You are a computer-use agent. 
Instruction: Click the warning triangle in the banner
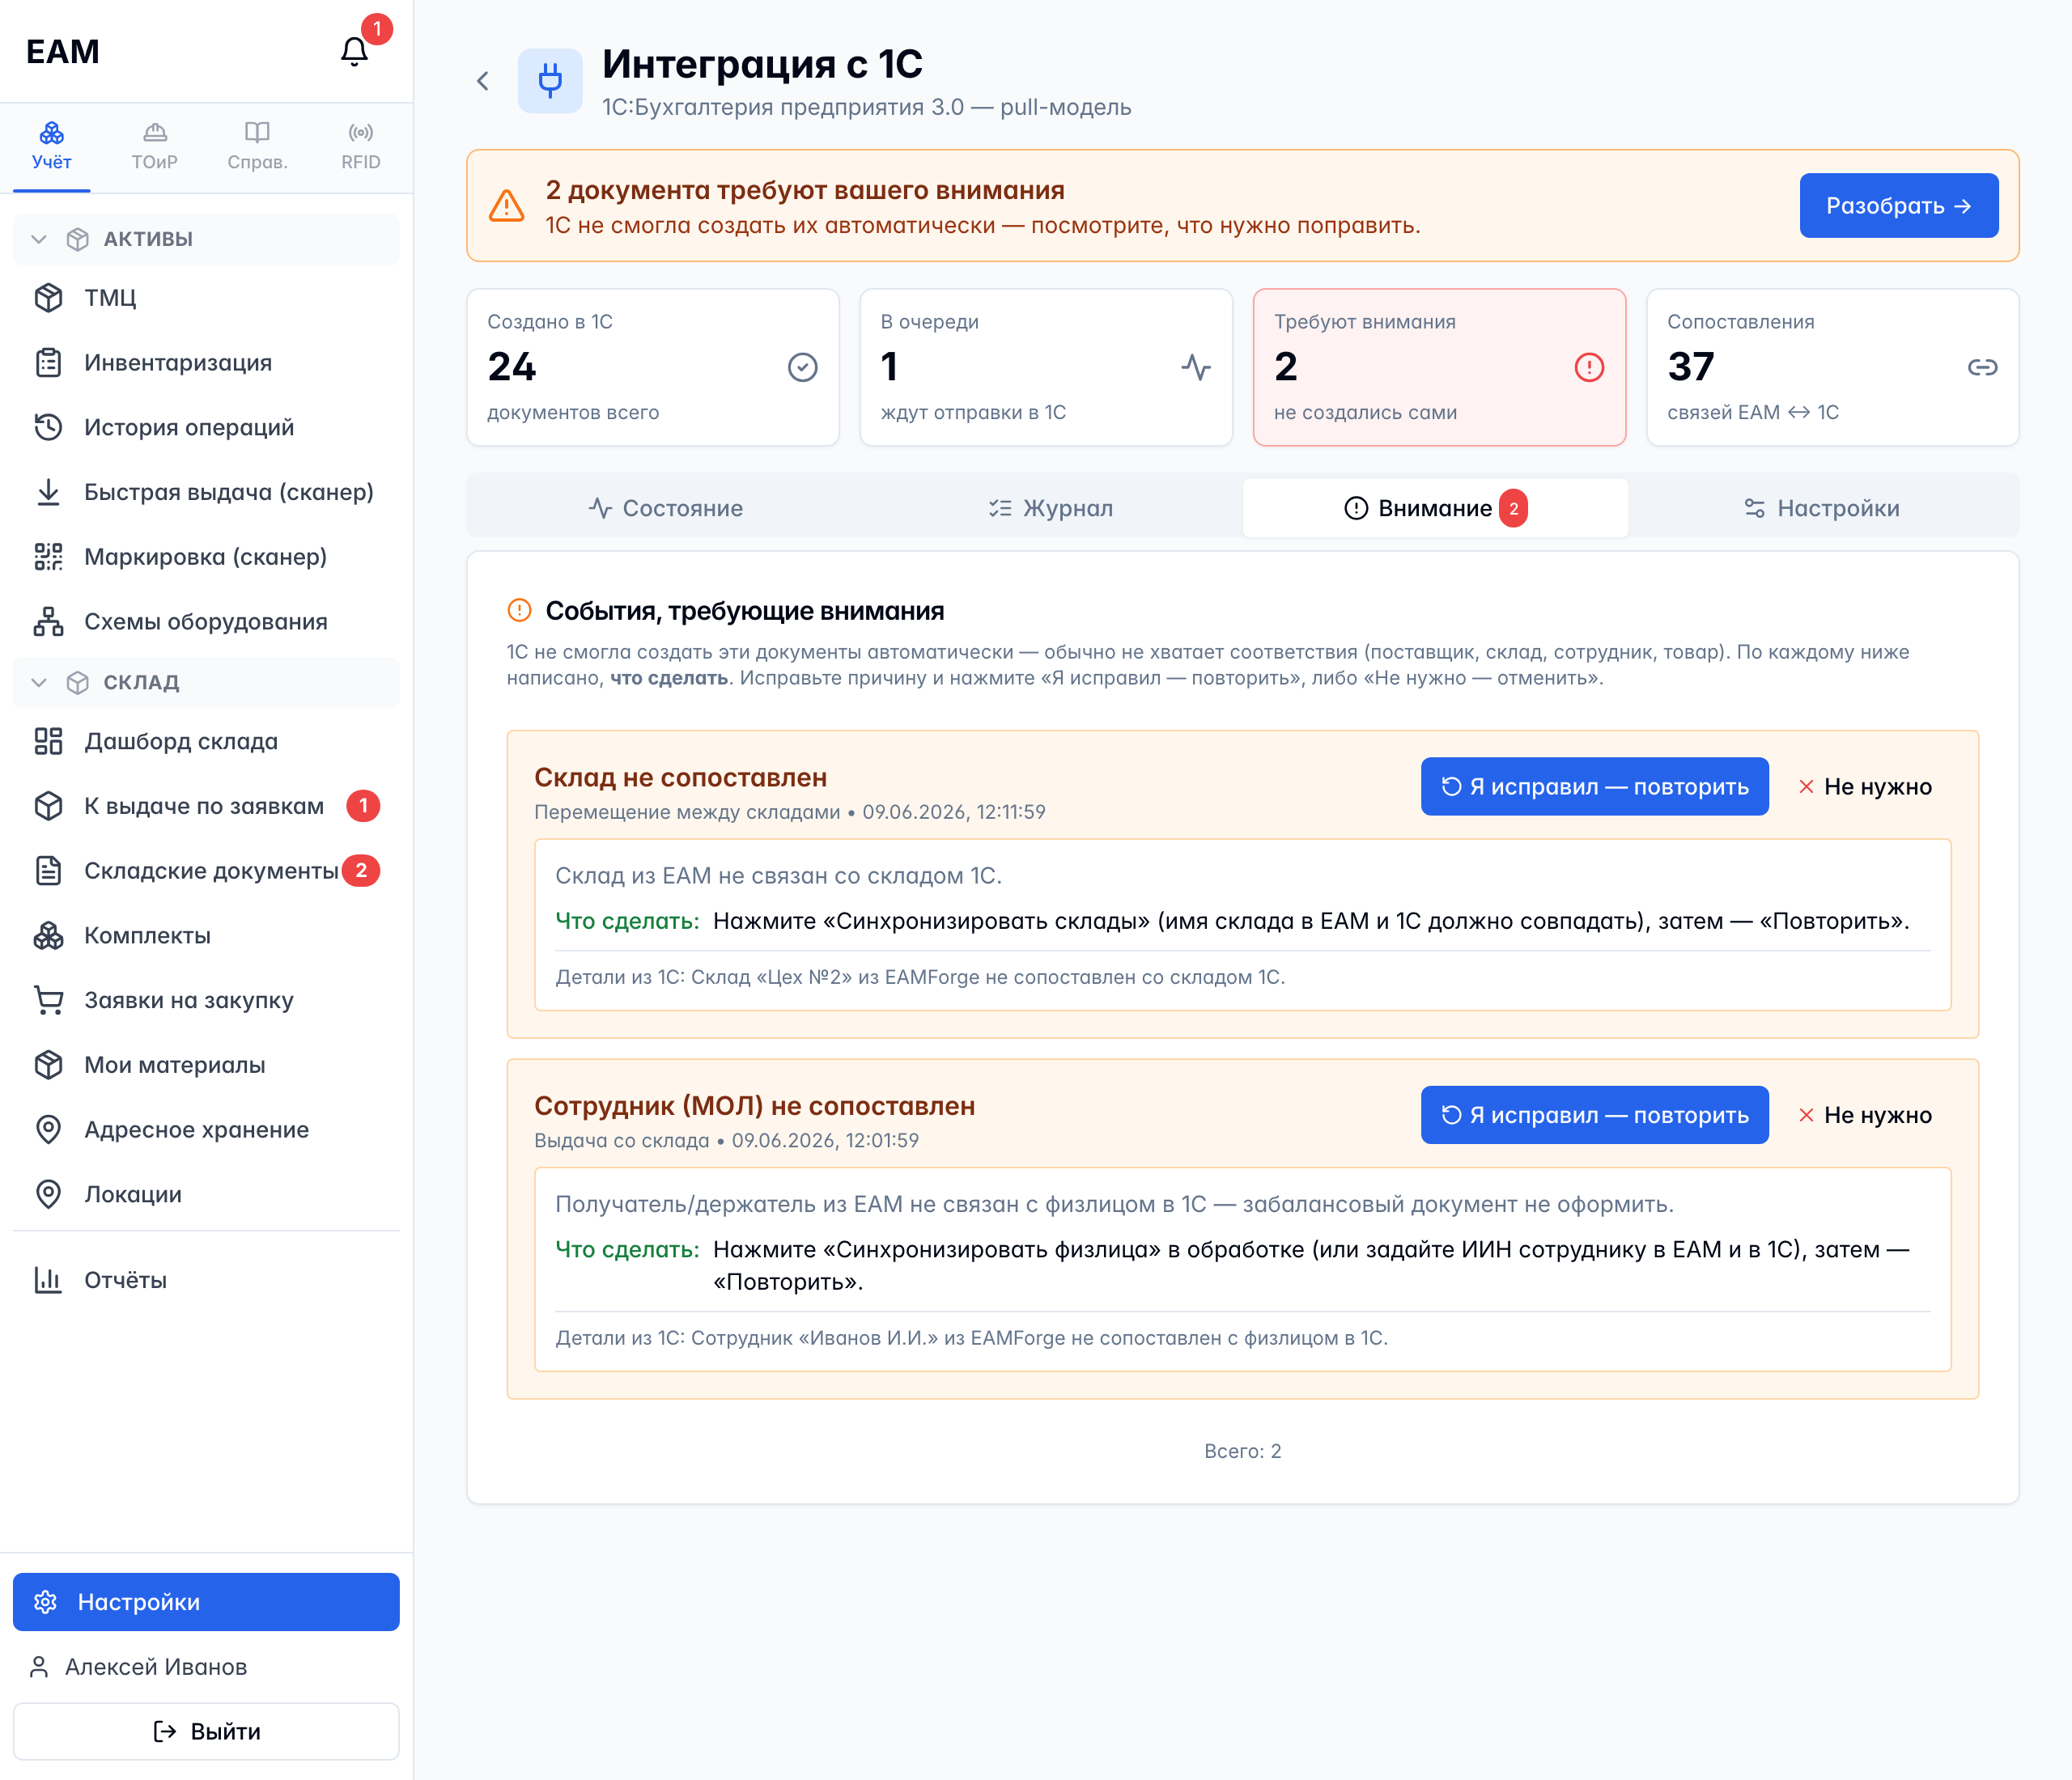pyautogui.click(x=507, y=206)
